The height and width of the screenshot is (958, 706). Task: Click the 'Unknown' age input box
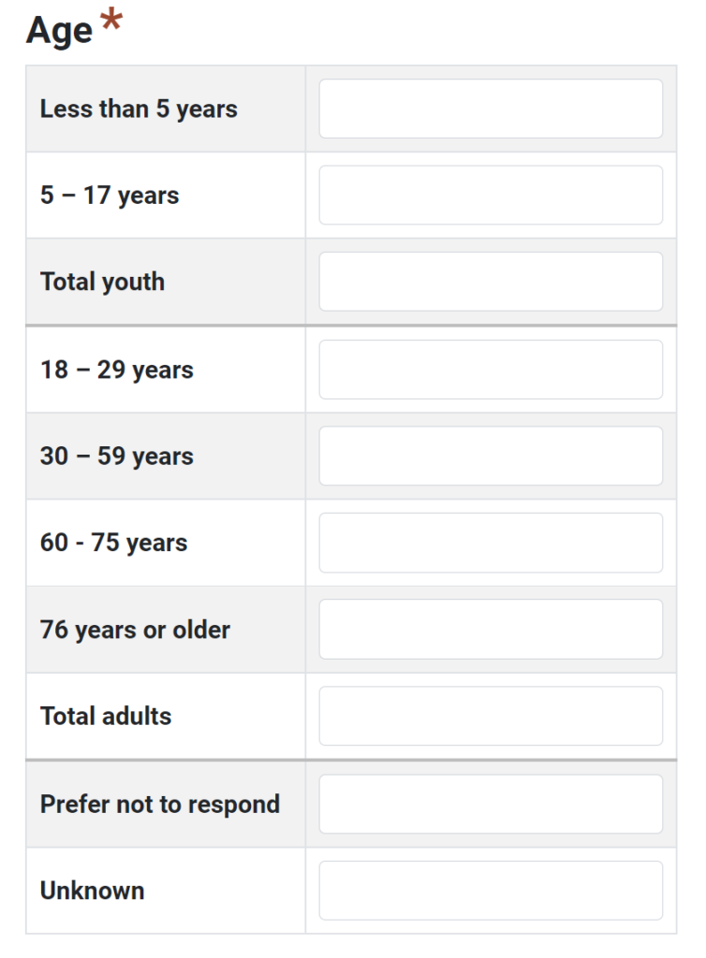(491, 891)
